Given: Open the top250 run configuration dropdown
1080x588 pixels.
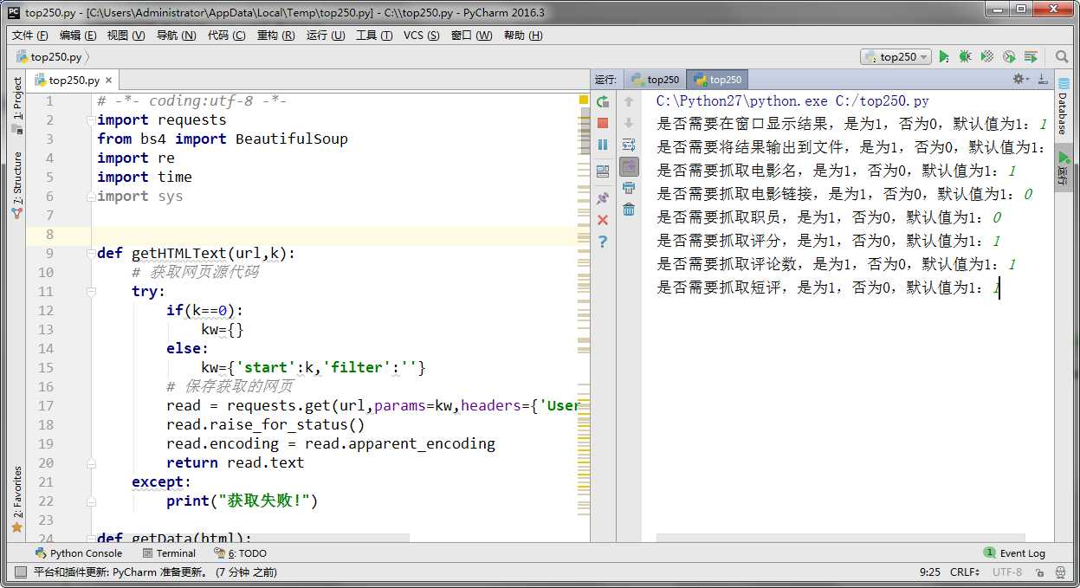Looking at the screenshot, I should 896,57.
